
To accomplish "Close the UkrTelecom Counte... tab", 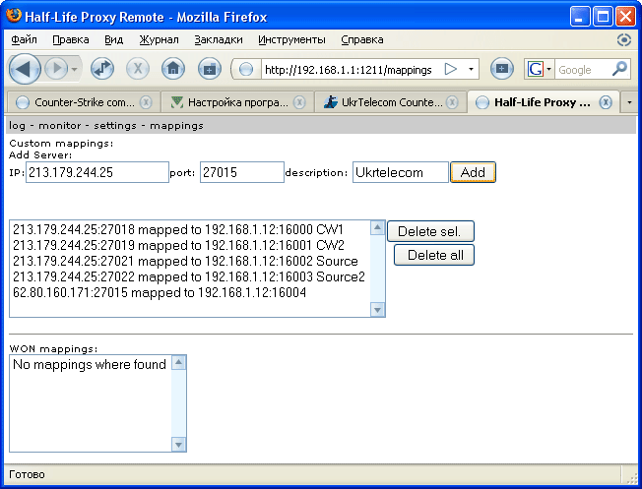I will pyautogui.click(x=452, y=102).
